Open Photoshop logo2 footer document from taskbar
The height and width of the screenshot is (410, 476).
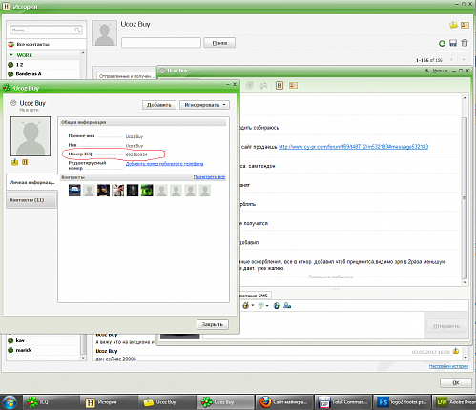(402, 402)
